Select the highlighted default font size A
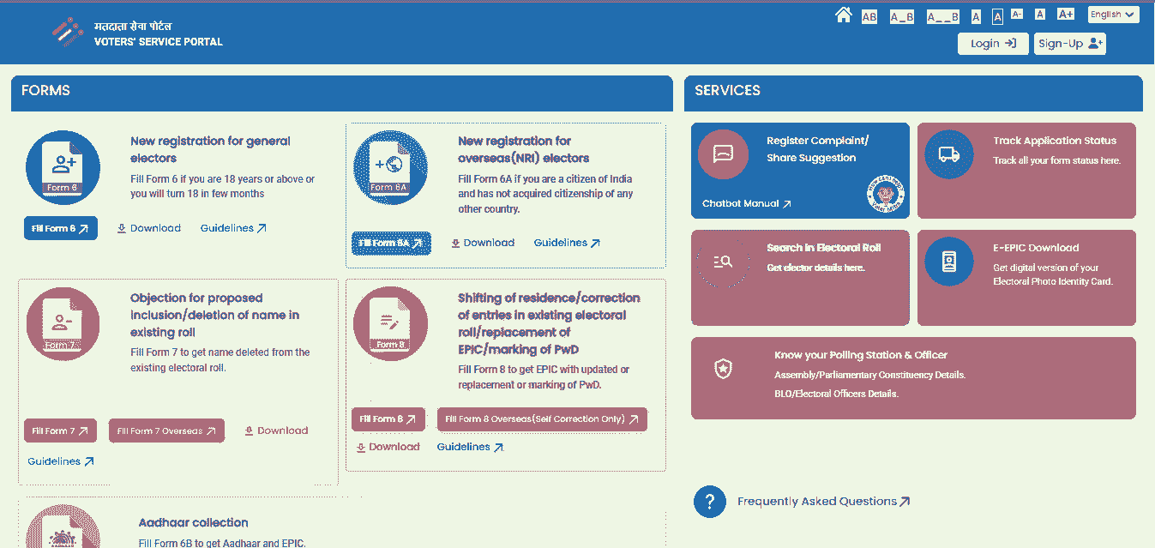The width and height of the screenshot is (1155, 548). 996,15
